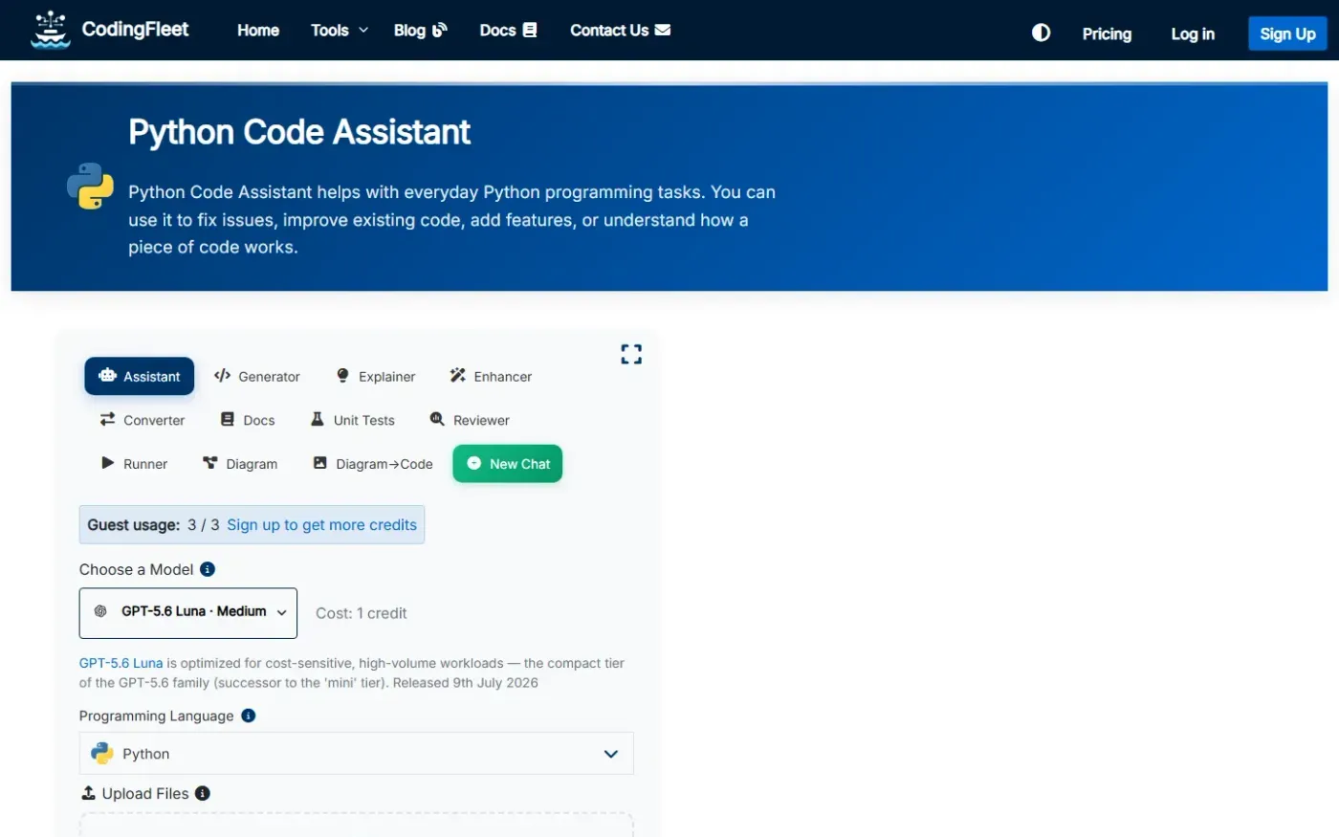Switch to the Generator tab
This screenshot has width=1339, height=837.
pos(257,377)
